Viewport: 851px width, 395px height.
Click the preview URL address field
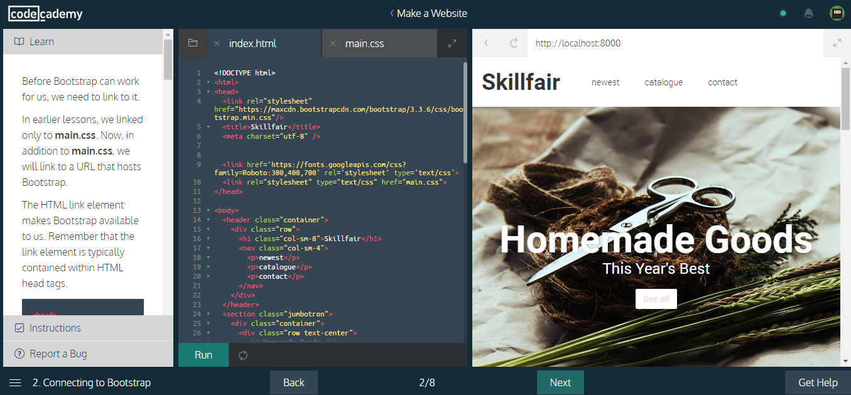[x=675, y=43]
